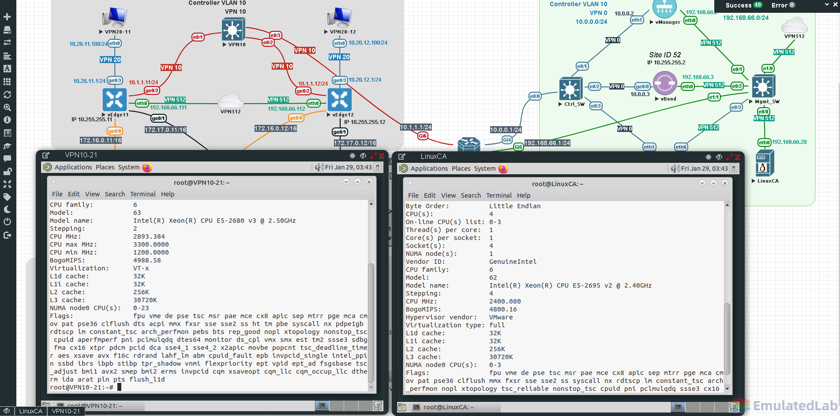
Task: Click root@VPN10-21 taskbar window button
Action: [x=100, y=406]
